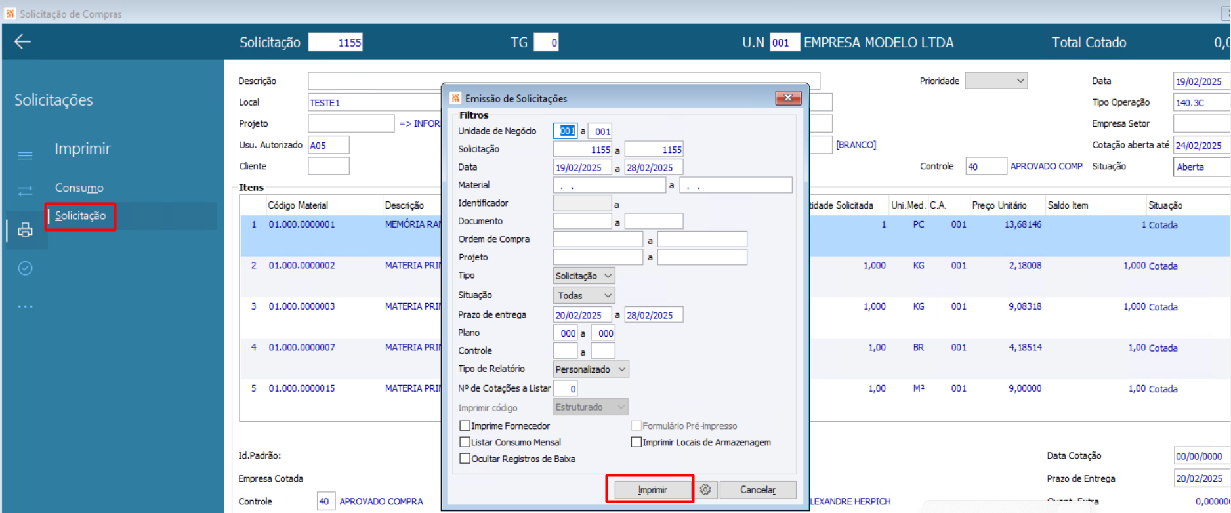Click the Tipo Operação field 140.3C
Image resolution: width=1231 pixels, height=513 pixels.
(1201, 102)
